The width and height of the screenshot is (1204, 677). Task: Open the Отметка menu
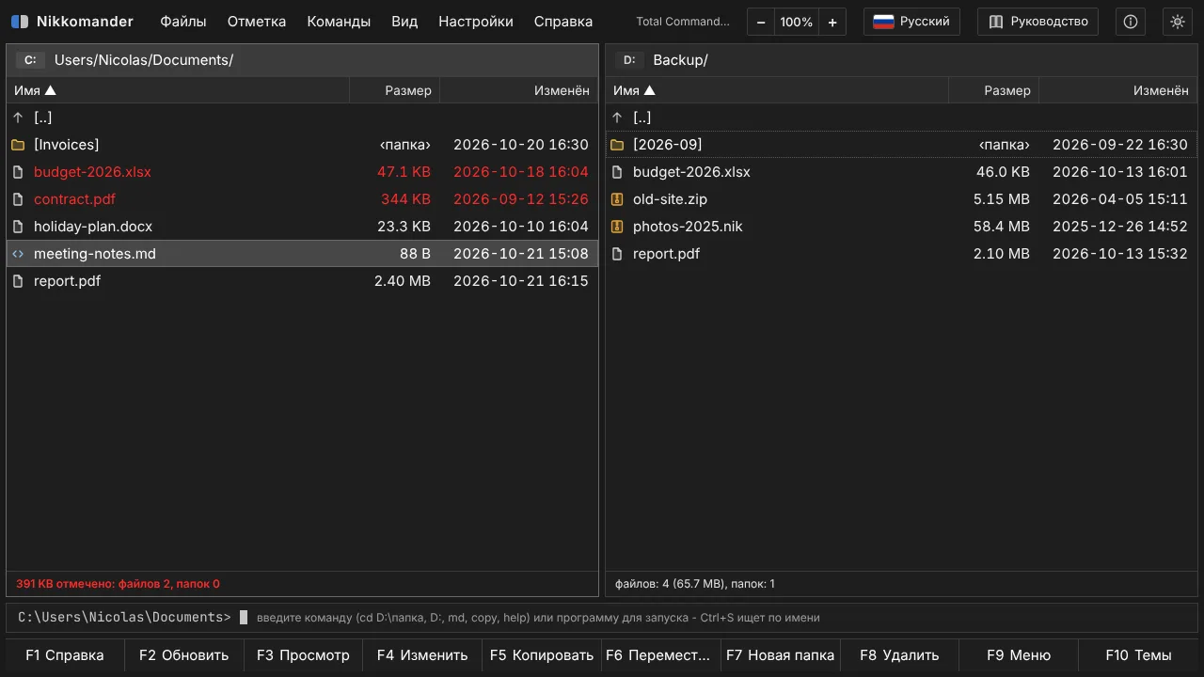[x=257, y=22]
